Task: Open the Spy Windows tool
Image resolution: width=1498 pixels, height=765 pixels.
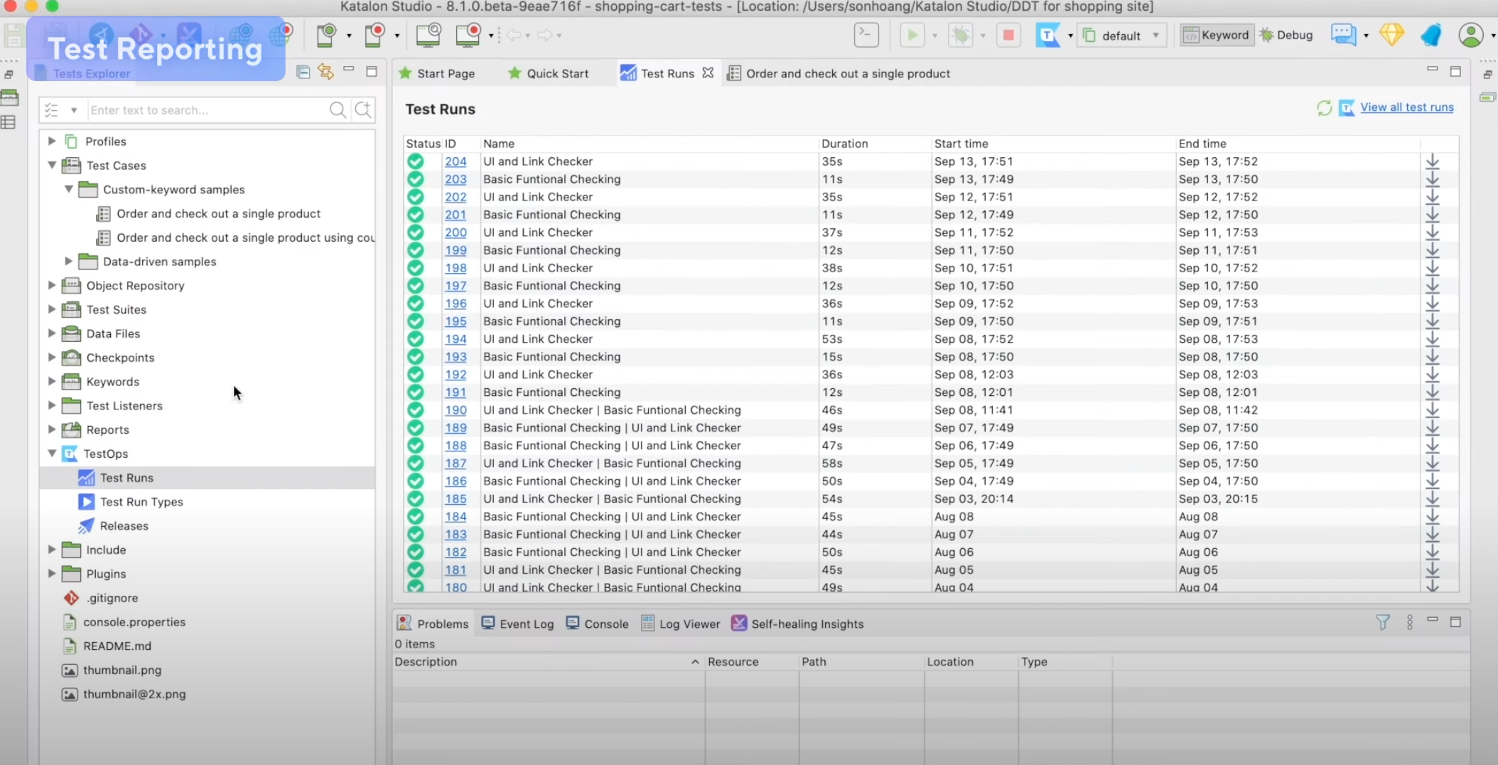Action: 429,35
